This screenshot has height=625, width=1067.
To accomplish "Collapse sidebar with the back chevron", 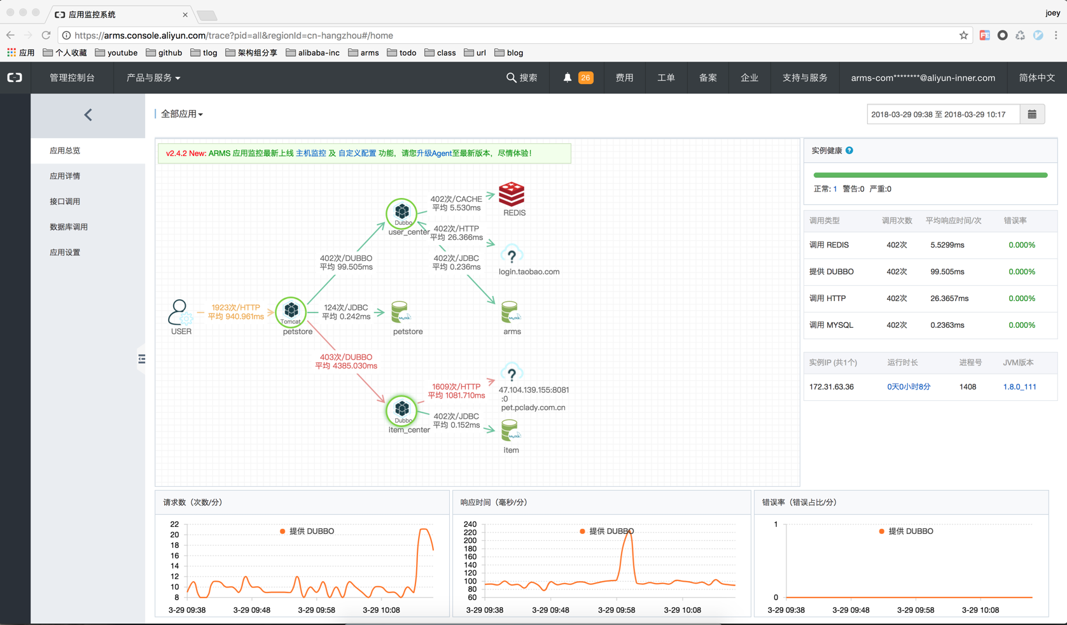I will coord(88,115).
